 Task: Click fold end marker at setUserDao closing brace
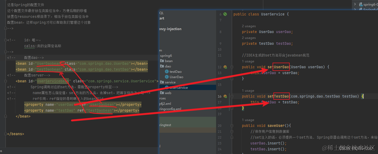pyautogui.click(x=232, y=79)
